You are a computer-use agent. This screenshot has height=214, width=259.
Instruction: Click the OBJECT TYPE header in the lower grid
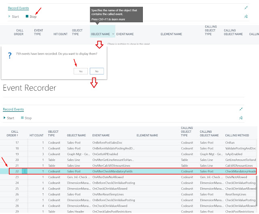click(53, 133)
